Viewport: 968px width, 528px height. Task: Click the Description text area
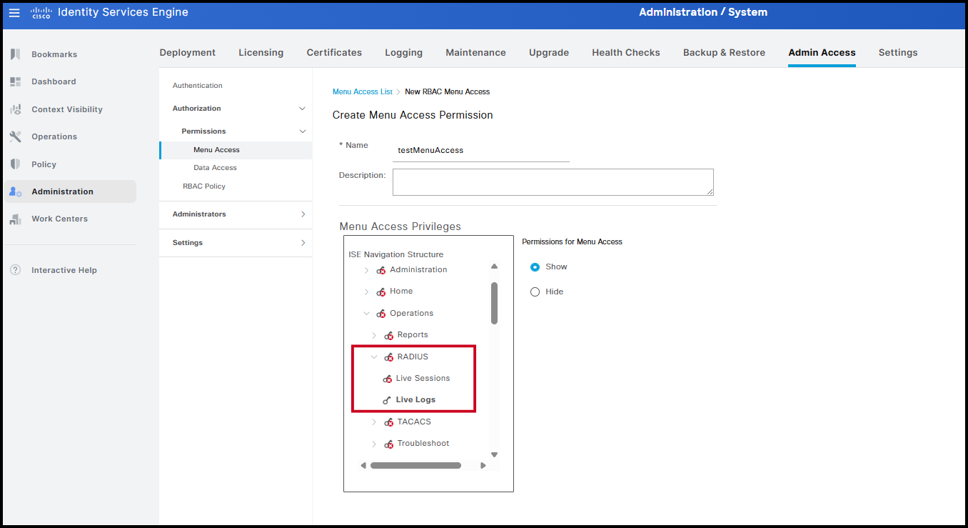[x=553, y=181]
